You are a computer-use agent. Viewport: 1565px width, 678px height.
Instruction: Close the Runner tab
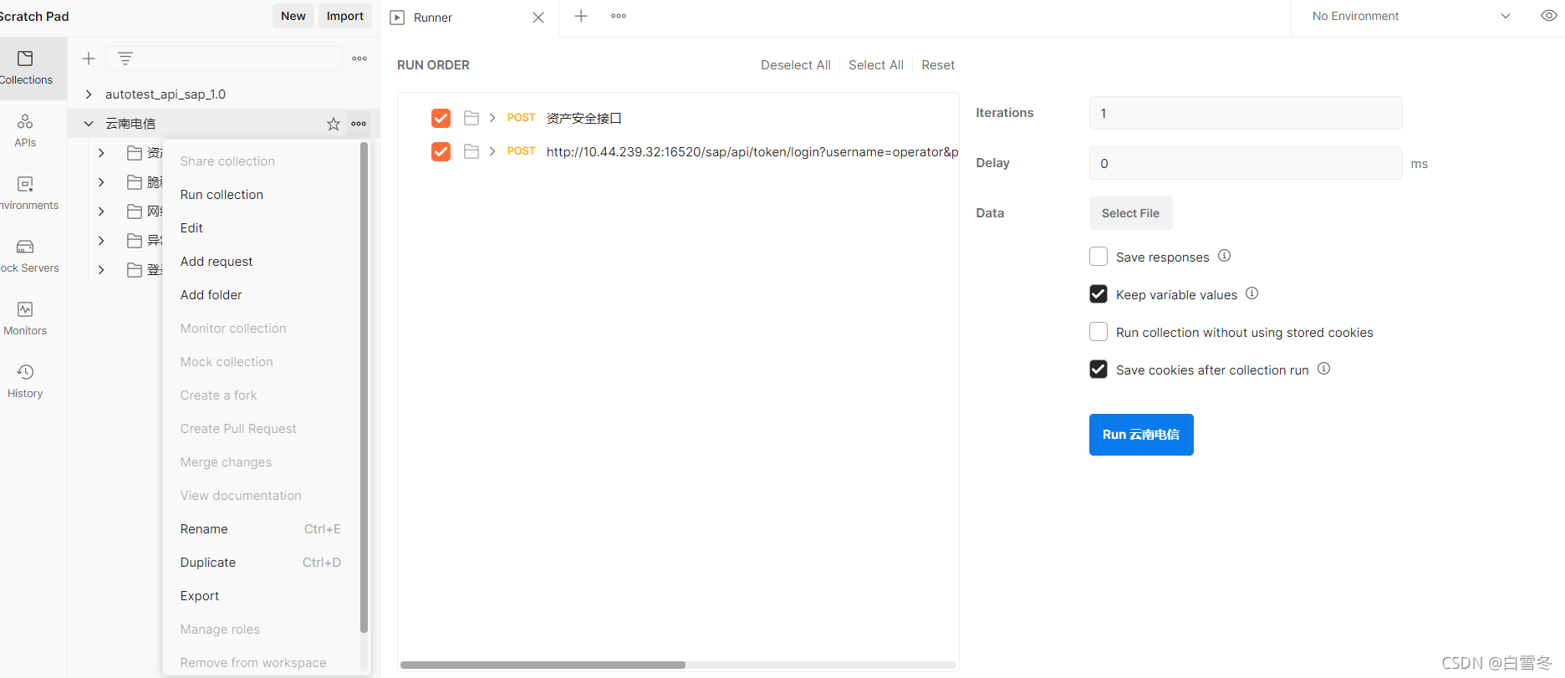[x=538, y=18]
